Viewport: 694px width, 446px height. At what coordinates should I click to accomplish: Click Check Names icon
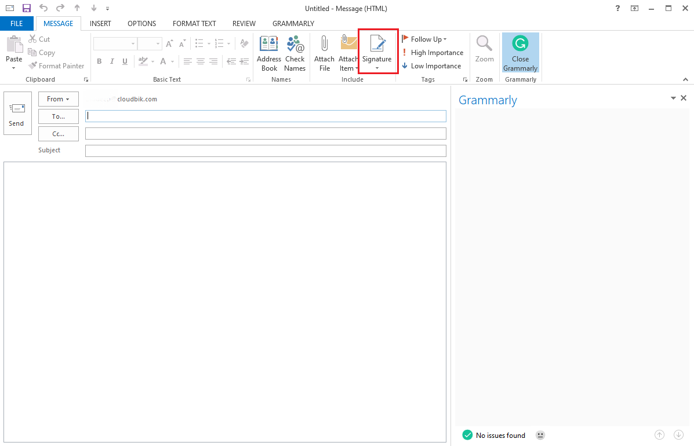[x=295, y=52]
